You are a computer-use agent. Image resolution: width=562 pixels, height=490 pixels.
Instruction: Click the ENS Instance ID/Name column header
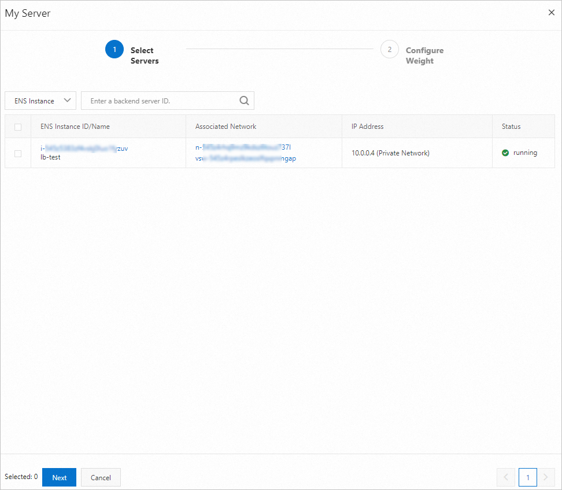pyautogui.click(x=75, y=127)
